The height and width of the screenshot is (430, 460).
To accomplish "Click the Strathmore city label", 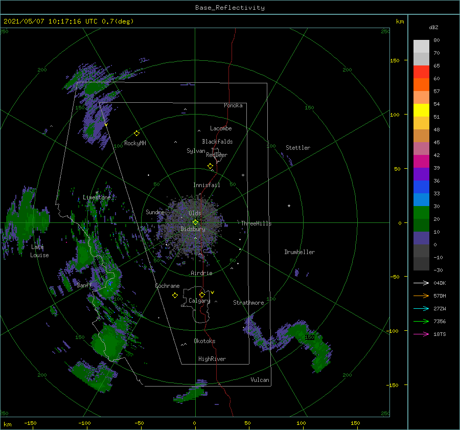I will pos(248,303).
